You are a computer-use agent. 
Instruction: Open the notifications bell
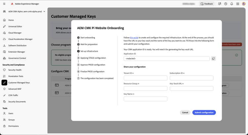[232, 4]
